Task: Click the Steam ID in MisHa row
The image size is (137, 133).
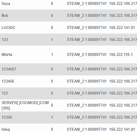Action: point(87,55)
